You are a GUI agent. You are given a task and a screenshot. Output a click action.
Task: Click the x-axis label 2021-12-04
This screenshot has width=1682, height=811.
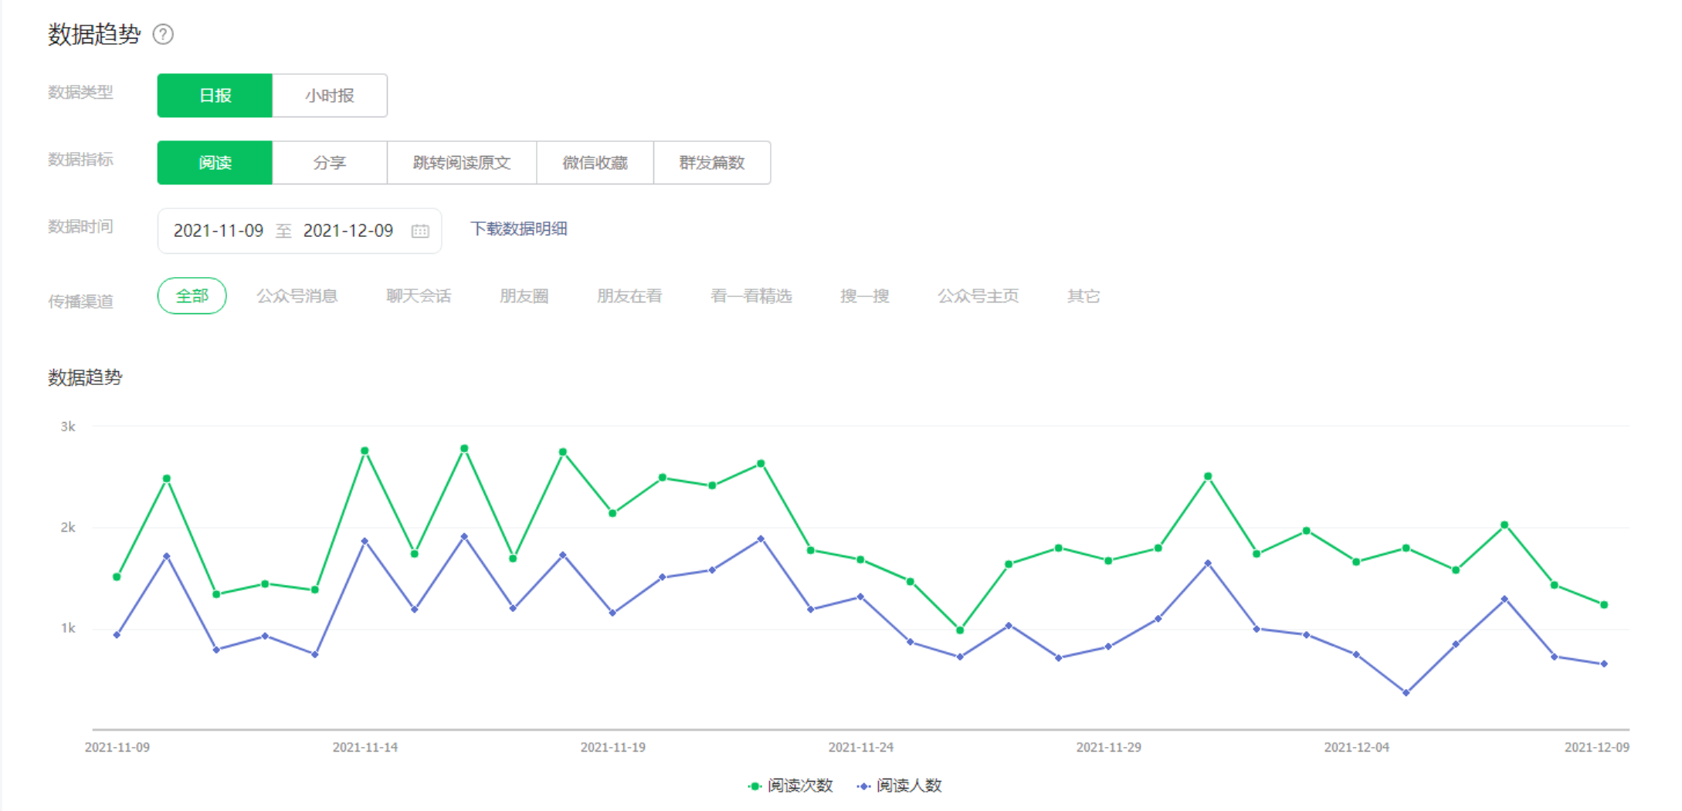(1357, 748)
